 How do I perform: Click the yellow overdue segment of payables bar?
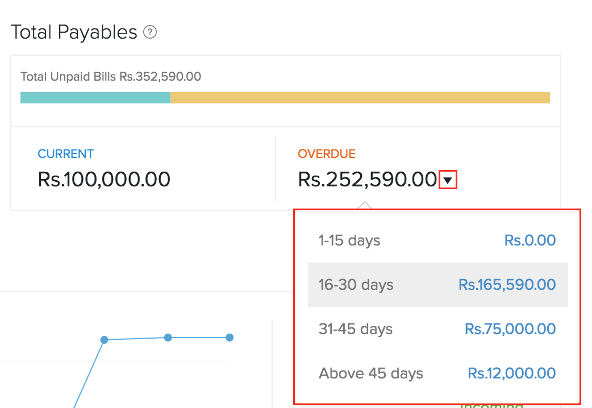tap(360, 98)
